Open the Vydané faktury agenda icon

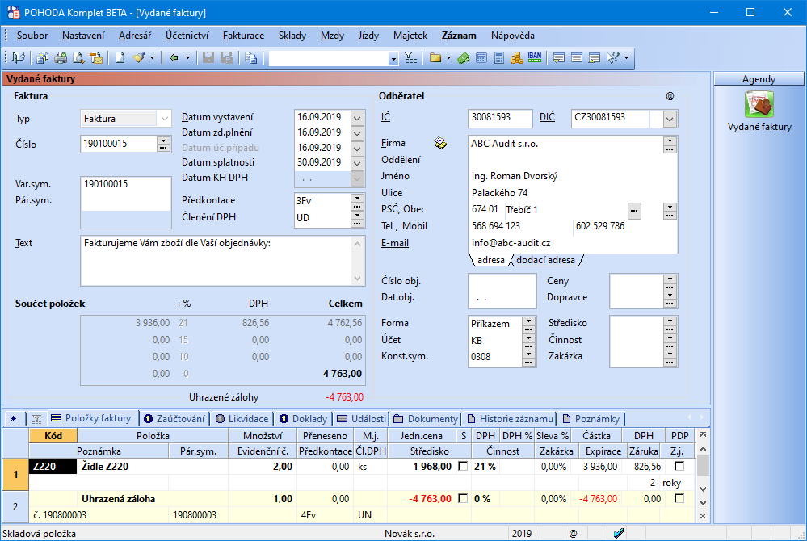point(759,104)
